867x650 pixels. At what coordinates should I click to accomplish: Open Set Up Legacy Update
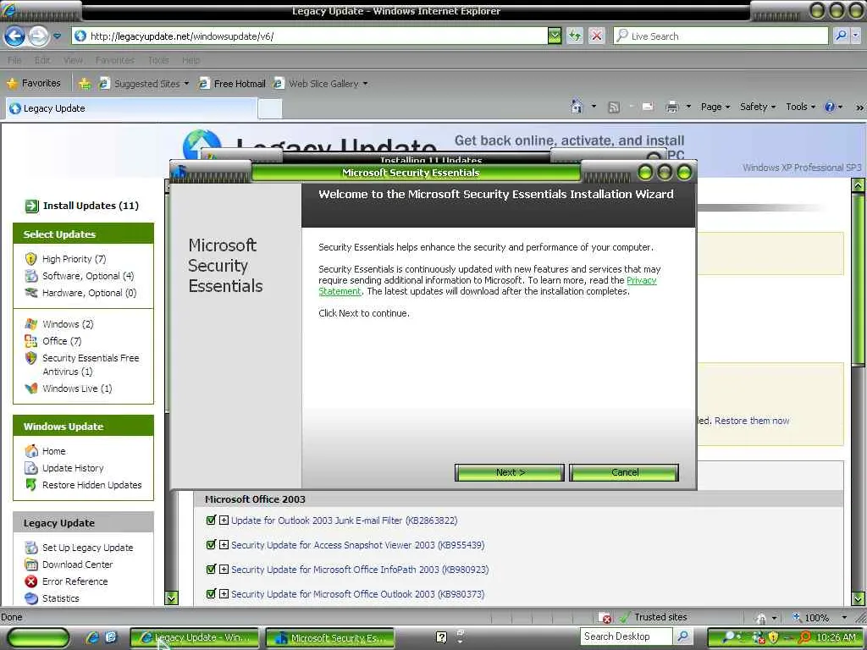tap(87, 548)
